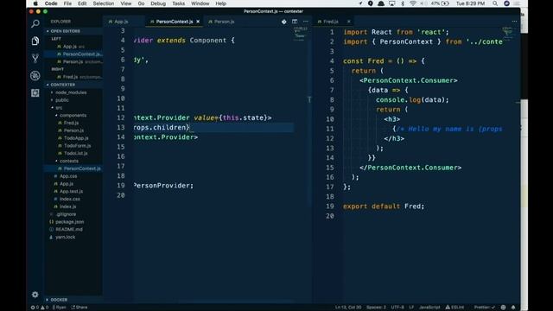Split the left editor with split icon
Image resolution: width=553 pixels, height=311 pixels.
(295, 22)
